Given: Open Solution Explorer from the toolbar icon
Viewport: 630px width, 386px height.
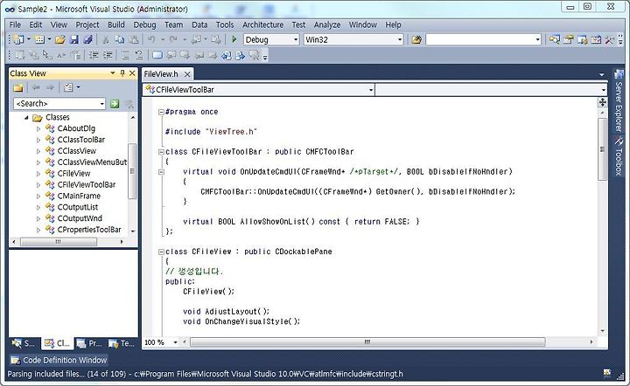Looking at the screenshot, I should 555,39.
